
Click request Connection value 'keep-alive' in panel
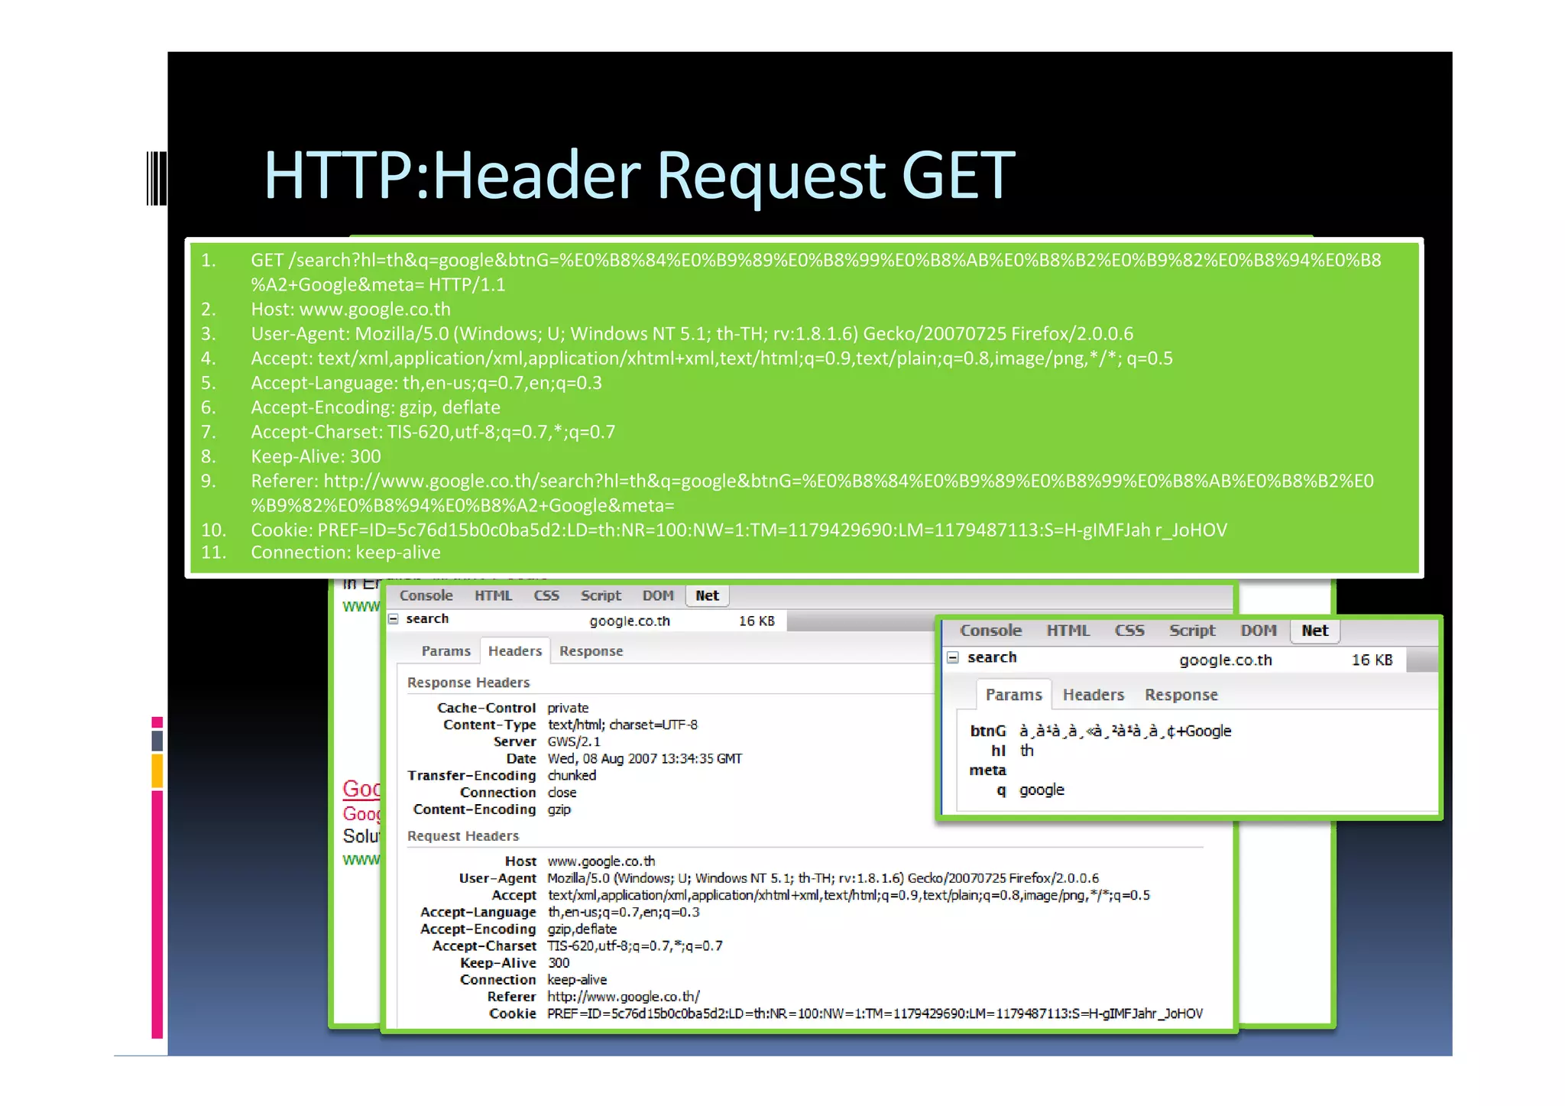click(577, 980)
